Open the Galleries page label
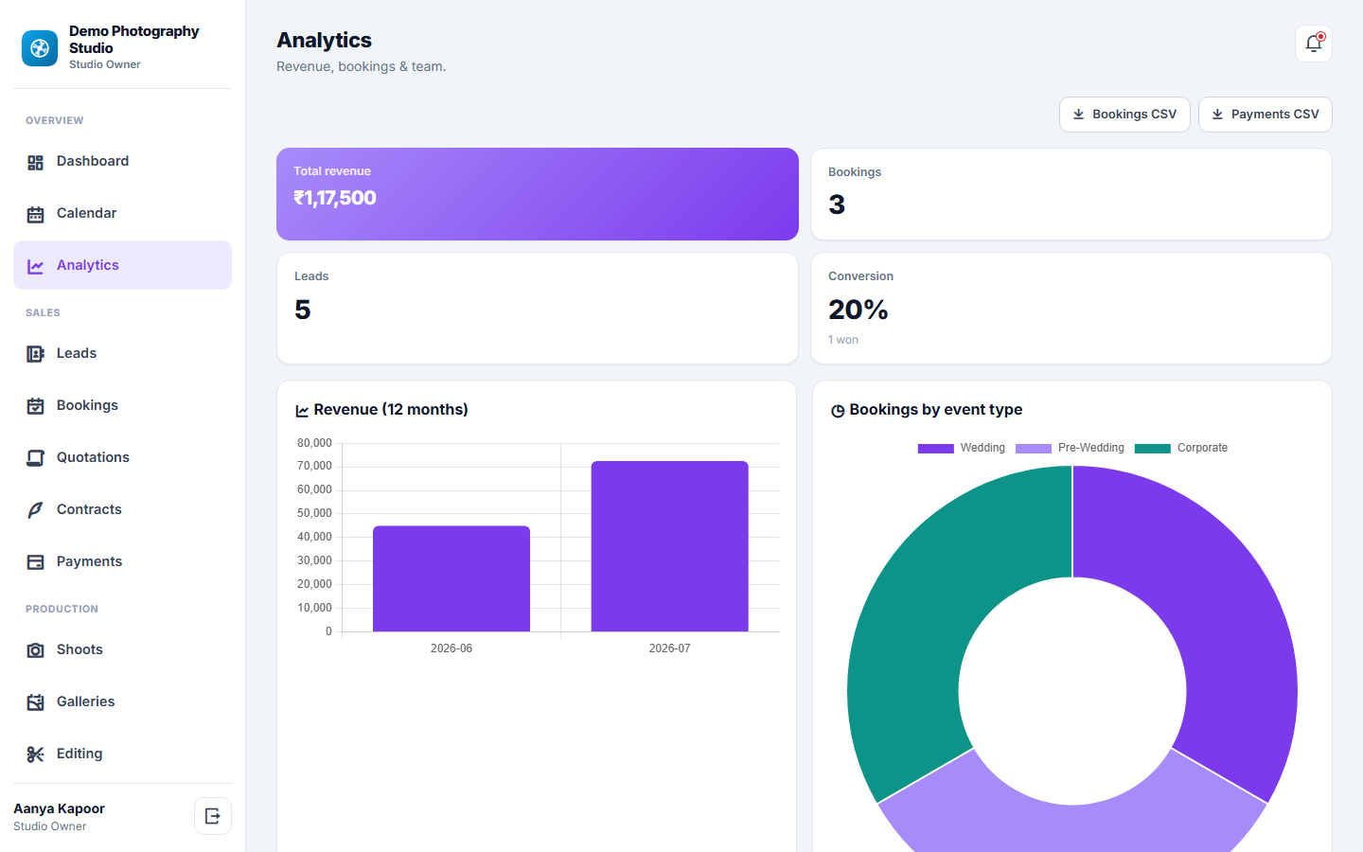 (x=85, y=701)
